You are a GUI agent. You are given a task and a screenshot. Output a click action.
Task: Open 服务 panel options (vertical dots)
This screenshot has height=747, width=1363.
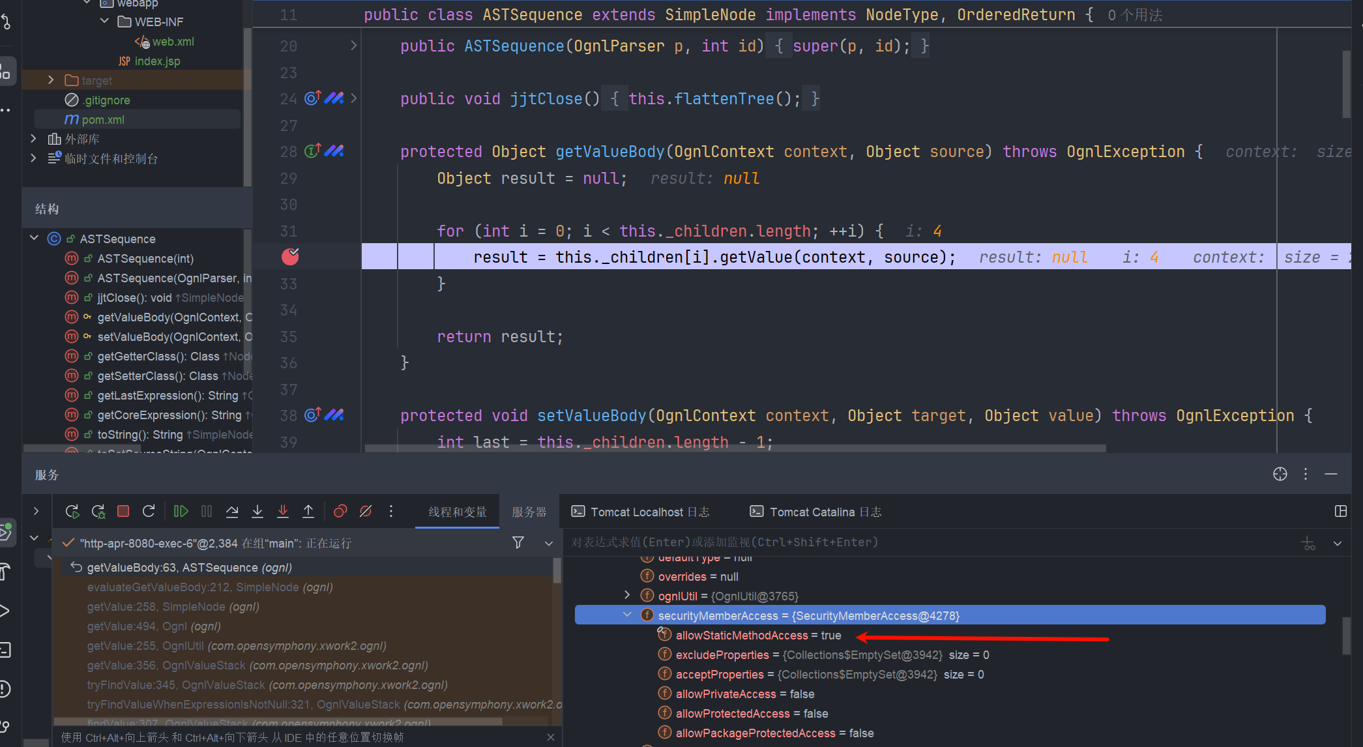click(x=1306, y=474)
